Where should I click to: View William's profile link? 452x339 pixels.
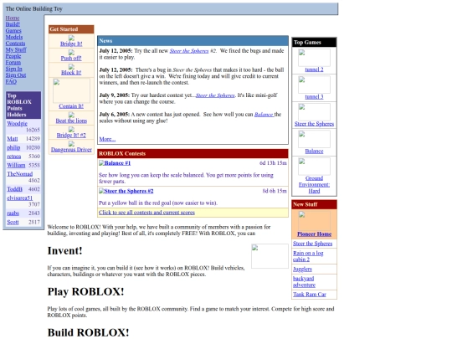(16, 165)
